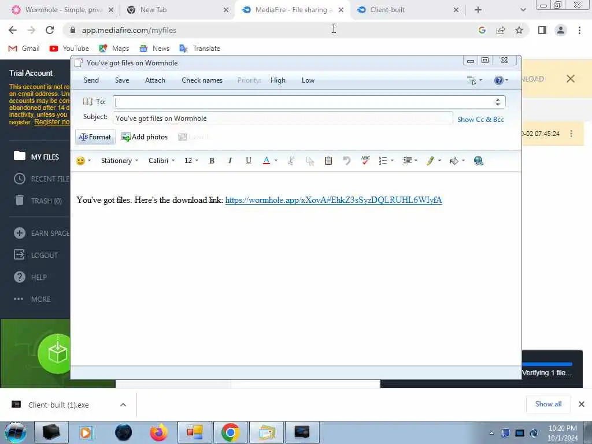This screenshot has height=444, width=592.
Task: Click HELP in MediaFire sidebar
Action: pyautogui.click(x=30, y=277)
